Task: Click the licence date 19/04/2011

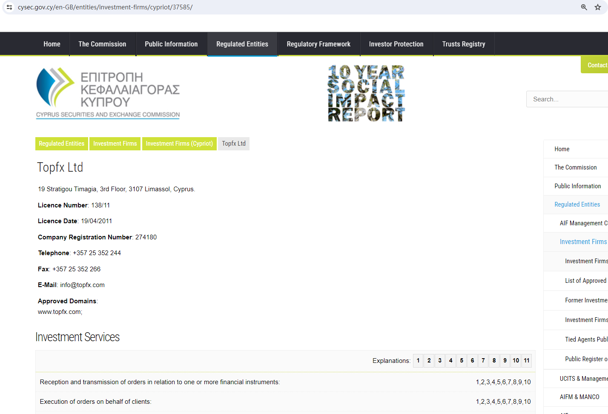Action: (97, 221)
